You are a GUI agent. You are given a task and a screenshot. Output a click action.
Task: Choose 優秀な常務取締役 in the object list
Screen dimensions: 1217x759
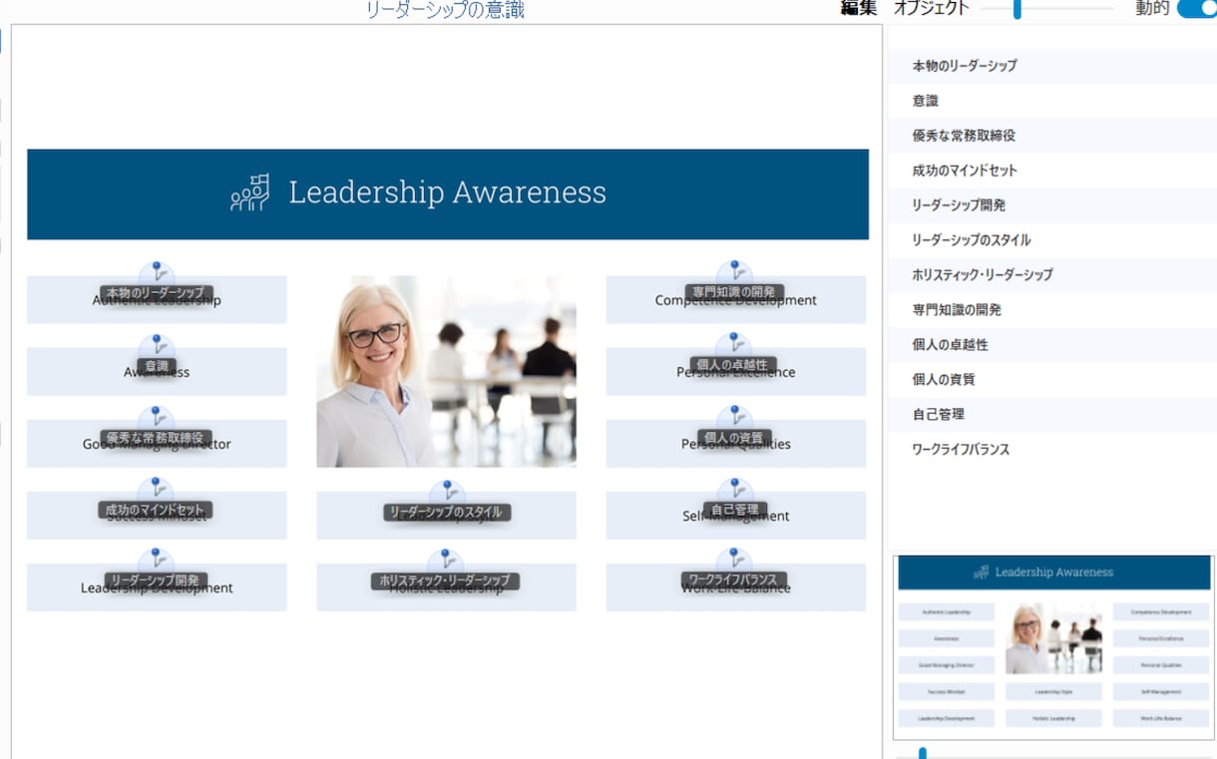point(1052,136)
